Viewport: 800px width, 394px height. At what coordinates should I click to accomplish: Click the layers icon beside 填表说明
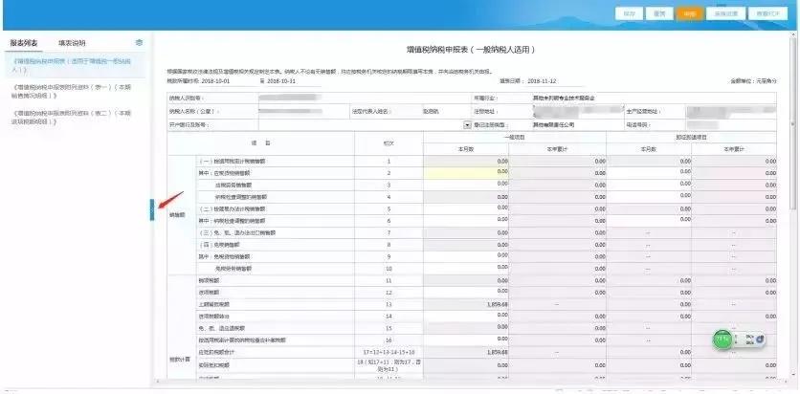point(140,43)
